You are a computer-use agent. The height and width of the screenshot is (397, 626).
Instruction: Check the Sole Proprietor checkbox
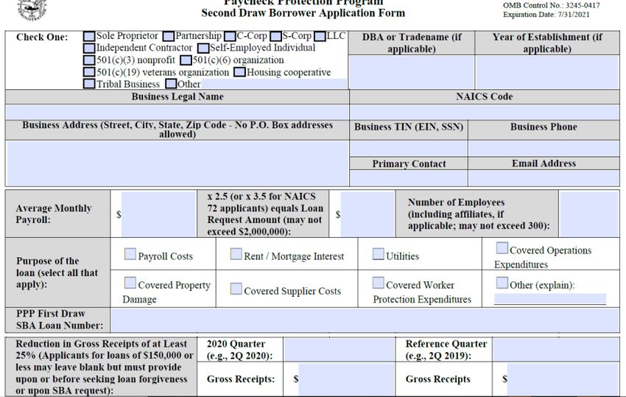[89, 36]
